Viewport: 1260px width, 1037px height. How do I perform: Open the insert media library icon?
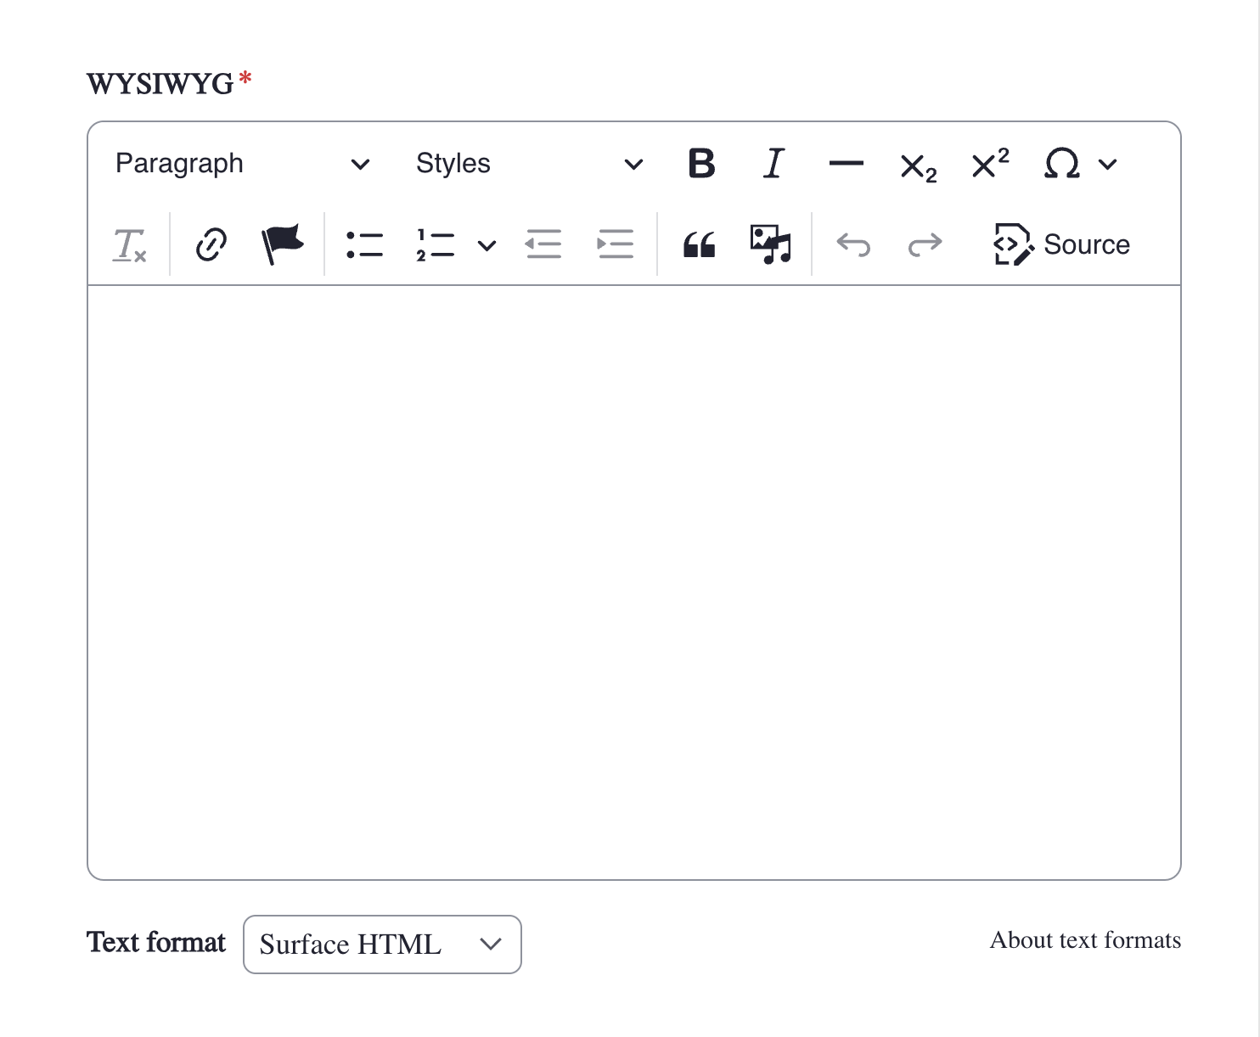(x=770, y=244)
